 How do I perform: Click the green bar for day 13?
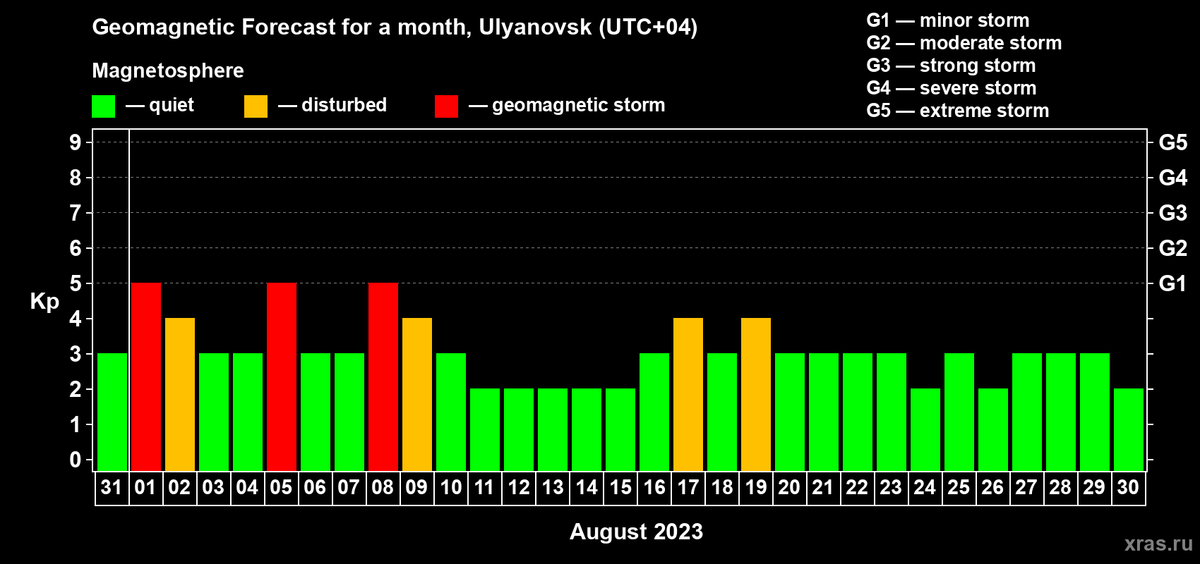(x=553, y=429)
